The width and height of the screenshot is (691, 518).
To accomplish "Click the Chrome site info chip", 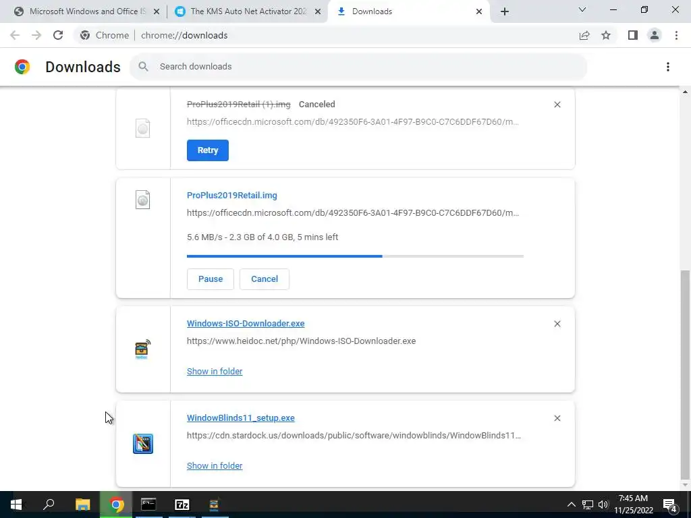I will [105, 35].
